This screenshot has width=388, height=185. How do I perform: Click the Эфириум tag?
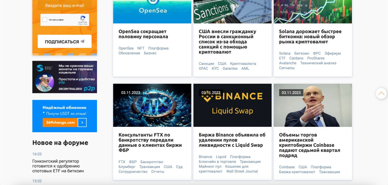pos(333,53)
